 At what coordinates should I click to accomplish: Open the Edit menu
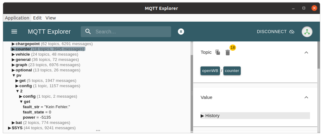point(37,18)
